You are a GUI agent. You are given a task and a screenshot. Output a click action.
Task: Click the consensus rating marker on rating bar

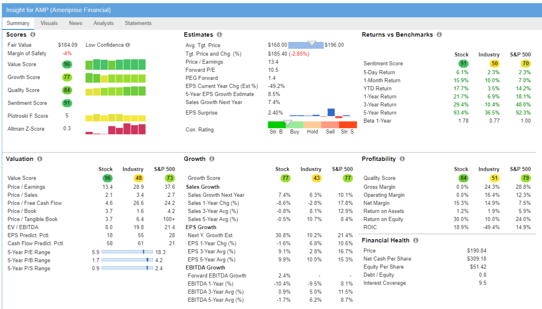288,123
